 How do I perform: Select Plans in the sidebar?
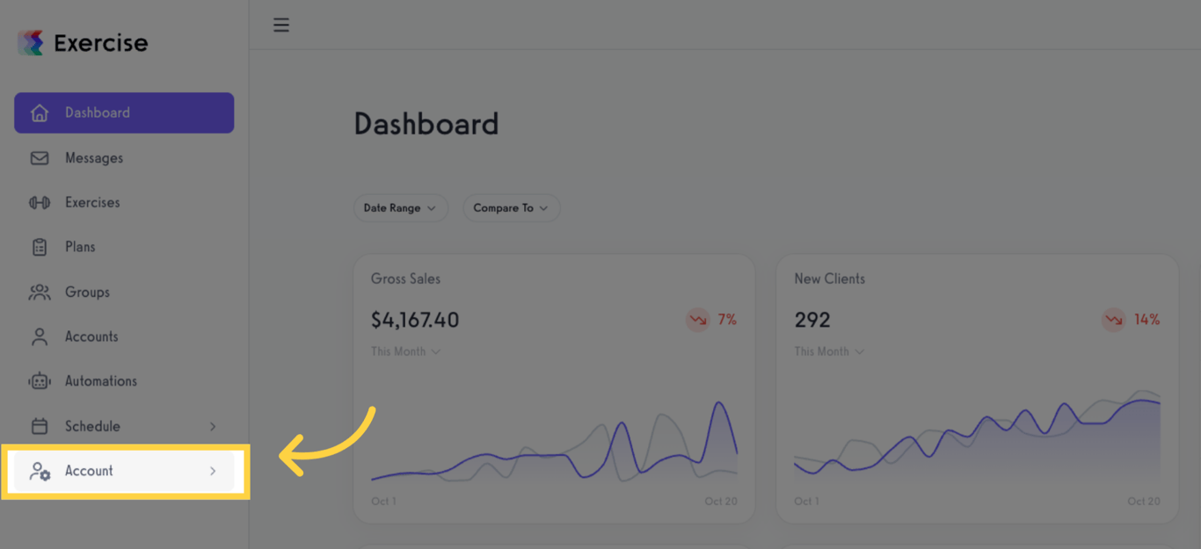point(124,247)
